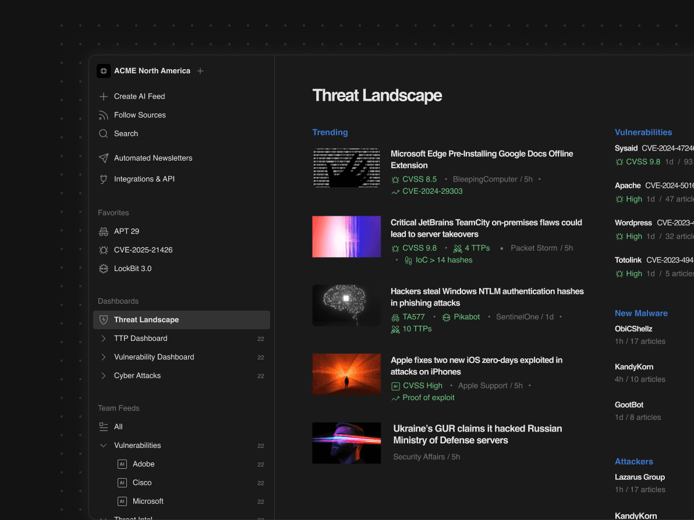This screenshot has width=694, height=520.
Task: Expand the TTP Dashboard chevron
Action: [104, 339]
